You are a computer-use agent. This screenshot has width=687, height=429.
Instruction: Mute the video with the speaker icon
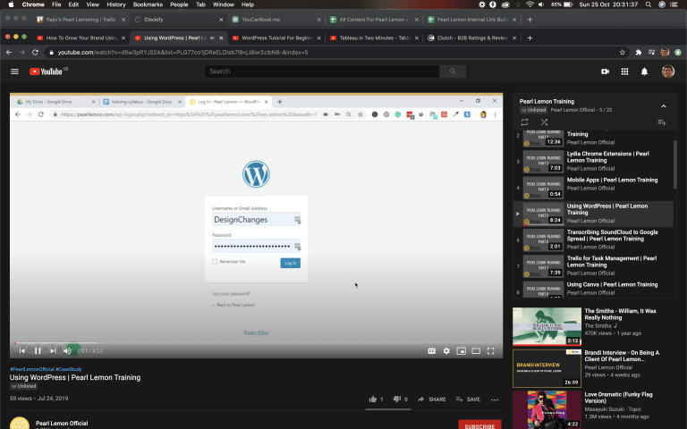click(x=67, y=350)
